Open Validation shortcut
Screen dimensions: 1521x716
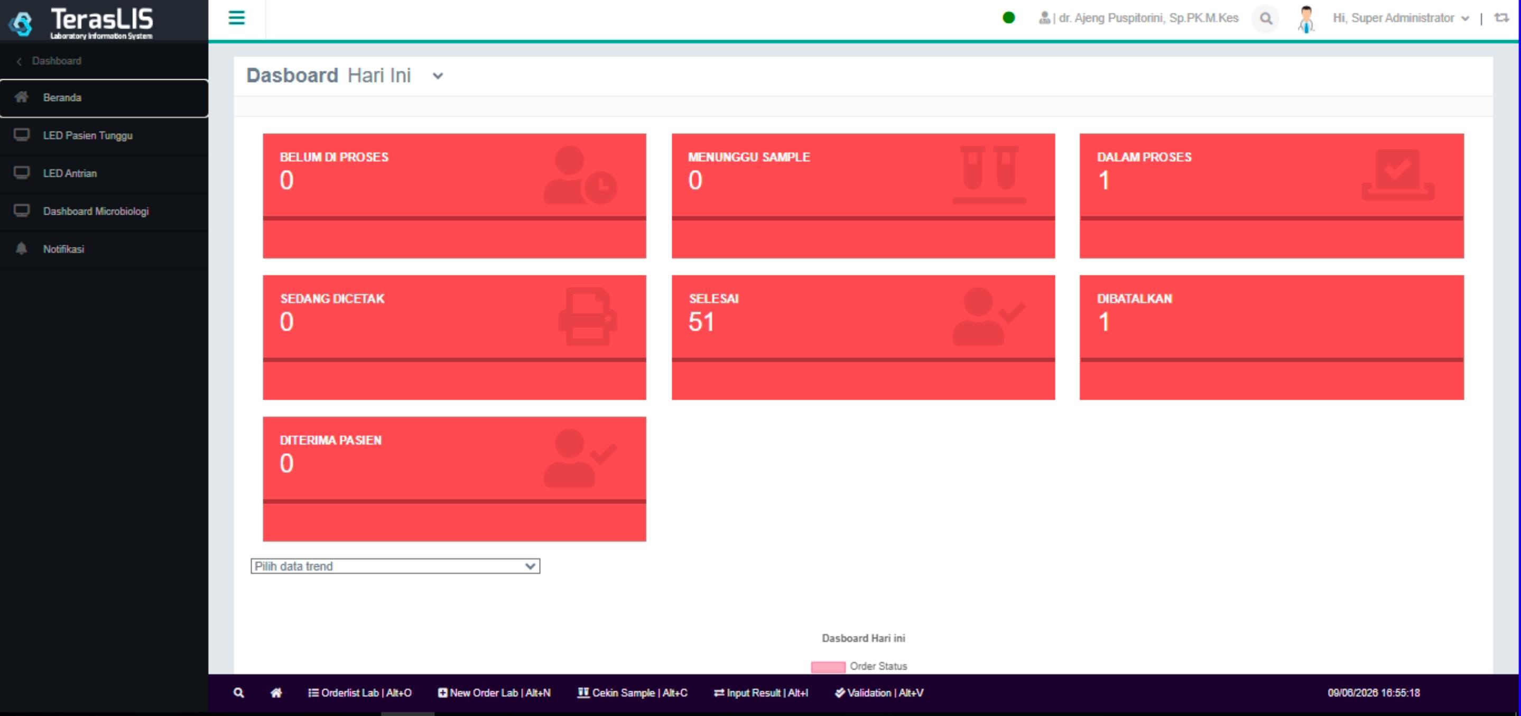(x=879, y=692)
